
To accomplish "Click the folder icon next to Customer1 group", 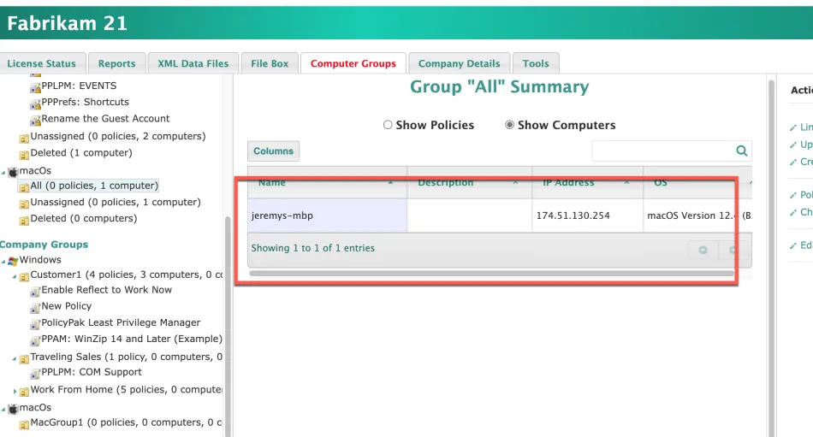I will pos(24,276).
